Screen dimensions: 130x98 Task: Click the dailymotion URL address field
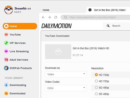95,17
